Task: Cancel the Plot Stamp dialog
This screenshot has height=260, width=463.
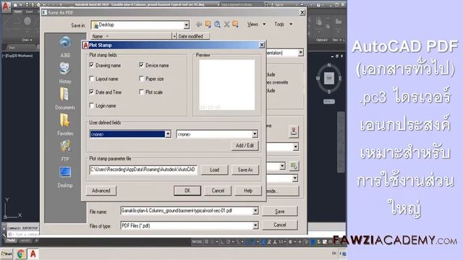Action: coord(218,191)
